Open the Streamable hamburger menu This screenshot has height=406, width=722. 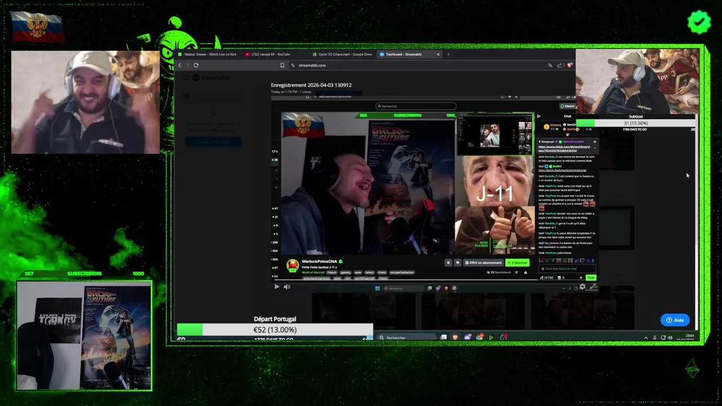186,78
